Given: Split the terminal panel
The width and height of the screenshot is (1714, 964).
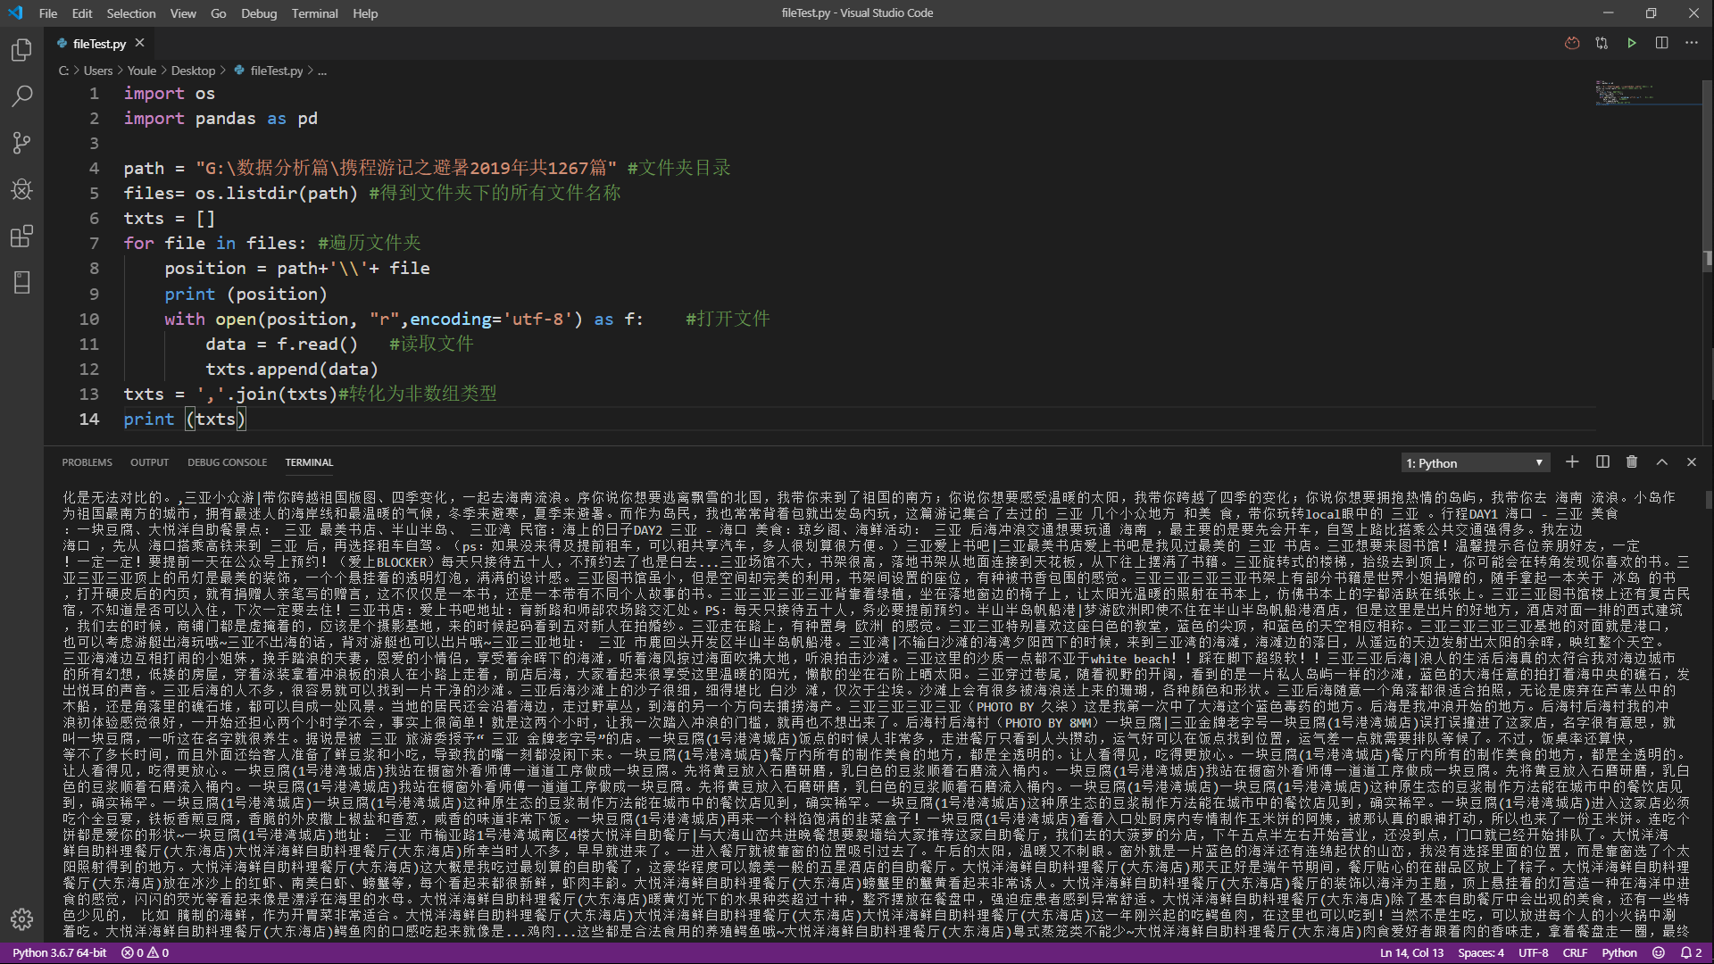Looking at the screenshot, I should 1602,461.
